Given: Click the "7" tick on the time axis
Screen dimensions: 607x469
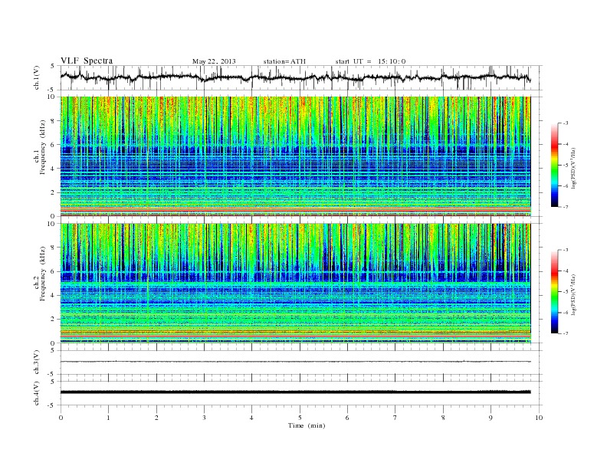Looking at the screenshot, I should pos(395,418).
